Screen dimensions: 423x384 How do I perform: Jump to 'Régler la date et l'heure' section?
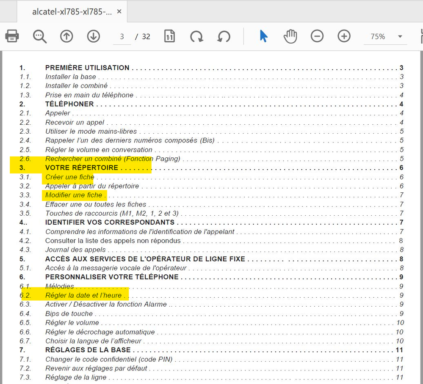83,295
